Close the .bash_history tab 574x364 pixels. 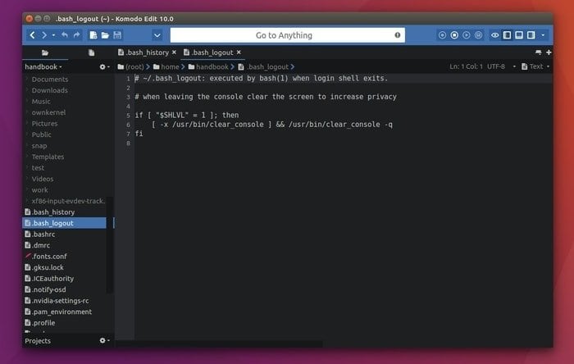[x=174, y=52]
